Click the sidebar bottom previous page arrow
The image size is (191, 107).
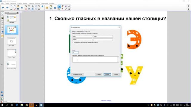pos(2,92)
